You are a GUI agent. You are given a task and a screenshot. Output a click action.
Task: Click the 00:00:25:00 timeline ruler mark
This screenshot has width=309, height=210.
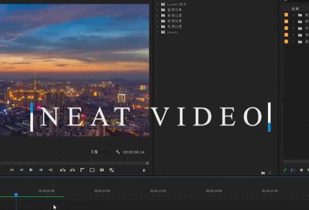[x=270, y=191]
